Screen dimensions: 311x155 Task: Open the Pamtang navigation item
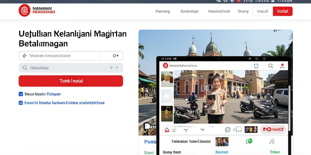pos(163,11)
